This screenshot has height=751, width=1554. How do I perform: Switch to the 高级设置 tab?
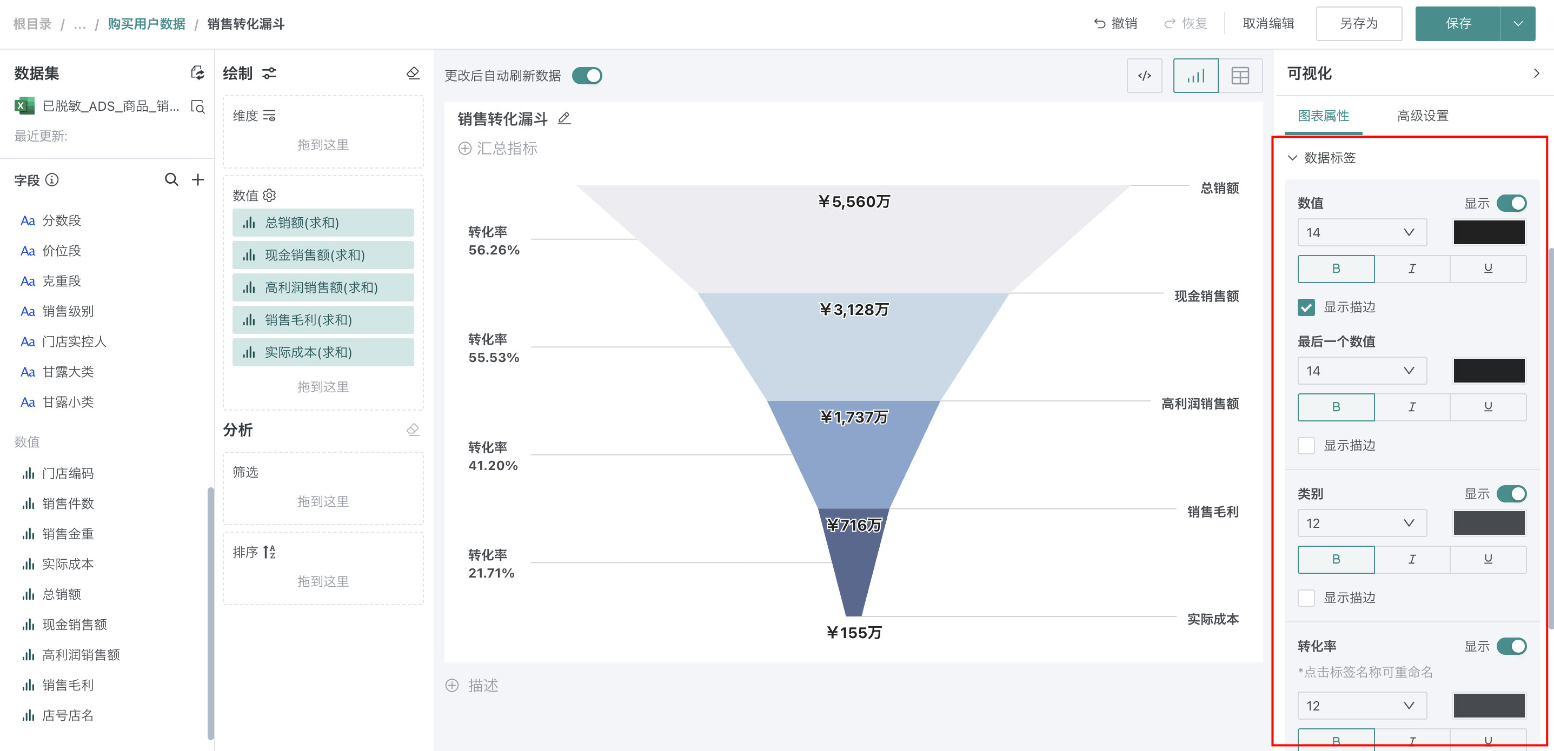1422,116
